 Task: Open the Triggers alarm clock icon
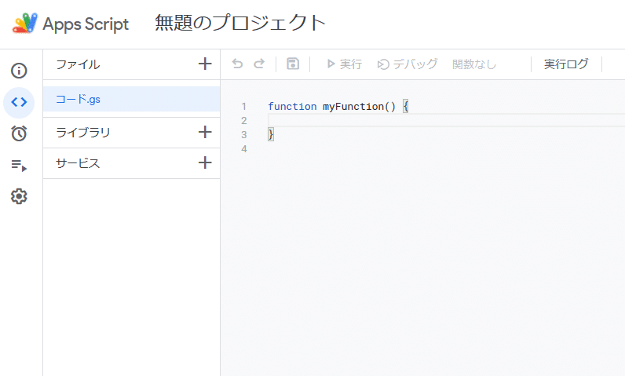19,133
